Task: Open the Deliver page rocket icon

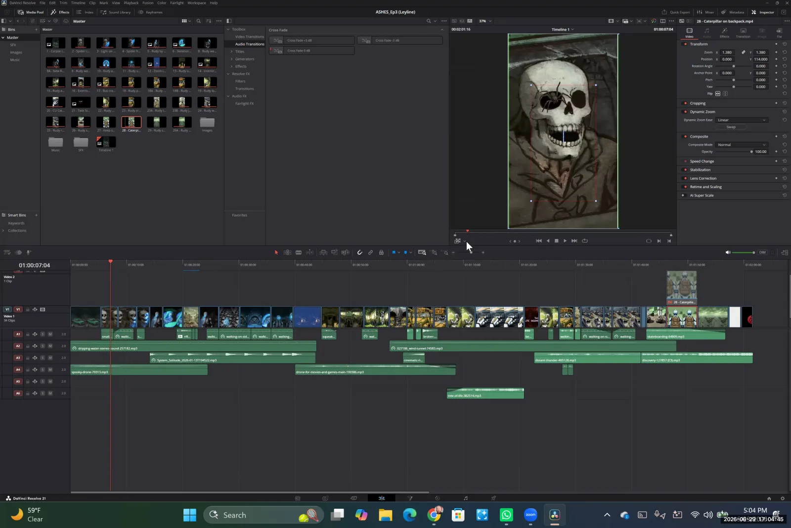Action: pyautogui.click(x=493, y=498)
